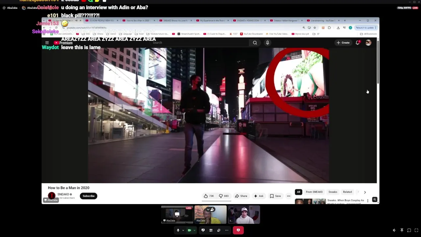Screen dimensions: 421x237
Task: Open YouTube Downloader bookmark
Action: click(252, 34)
